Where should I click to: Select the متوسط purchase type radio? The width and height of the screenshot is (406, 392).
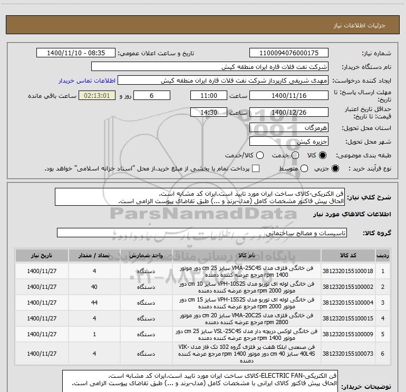click(304, 168)
